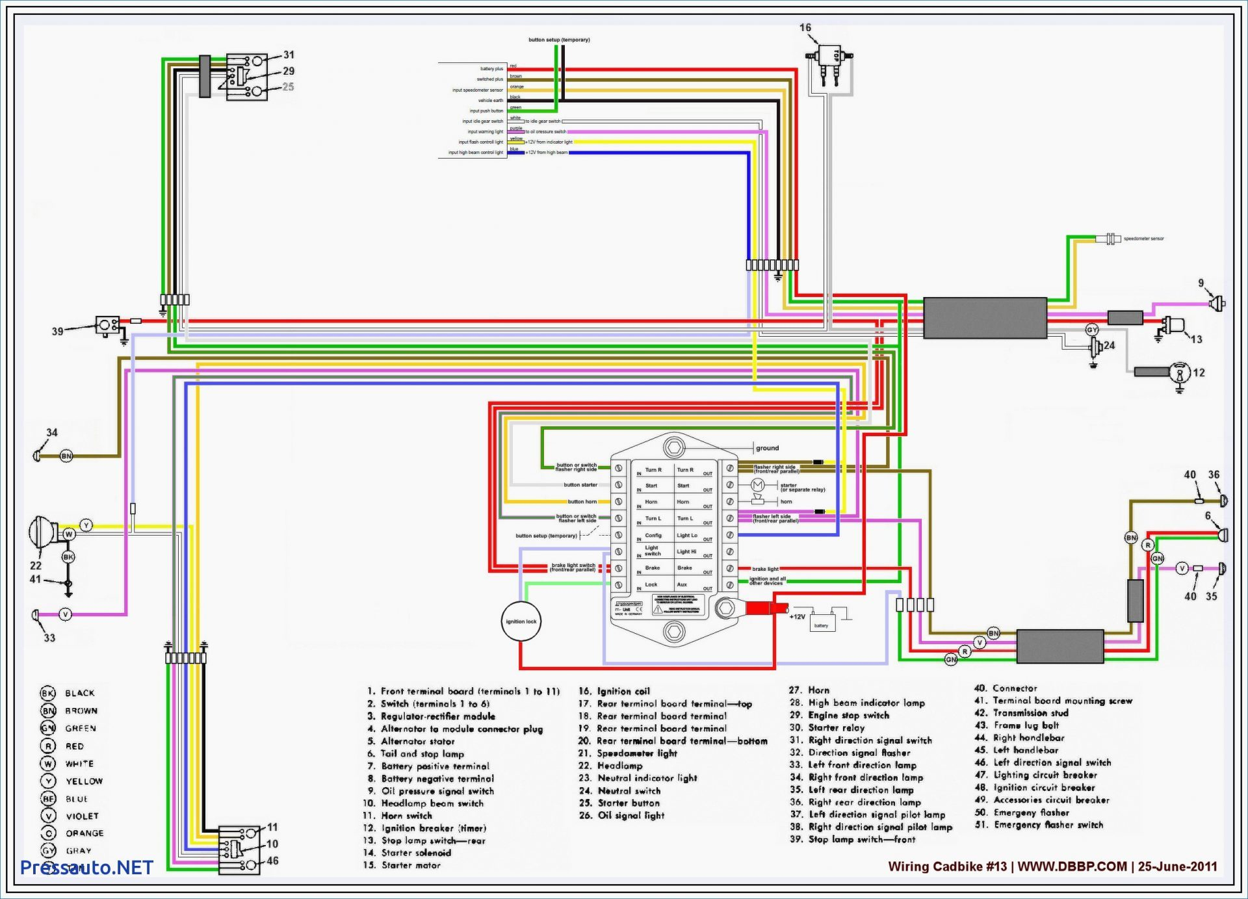Click the left front direction lamp numbered 33

(x=36, y=615)
